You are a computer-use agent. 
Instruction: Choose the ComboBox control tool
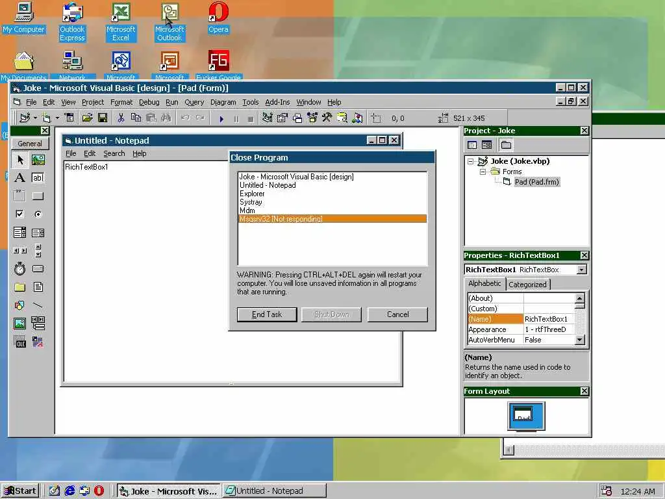pos(20,233)
